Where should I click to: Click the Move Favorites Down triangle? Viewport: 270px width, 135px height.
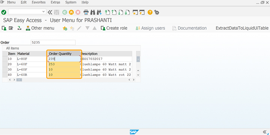(x=87, y=28)
